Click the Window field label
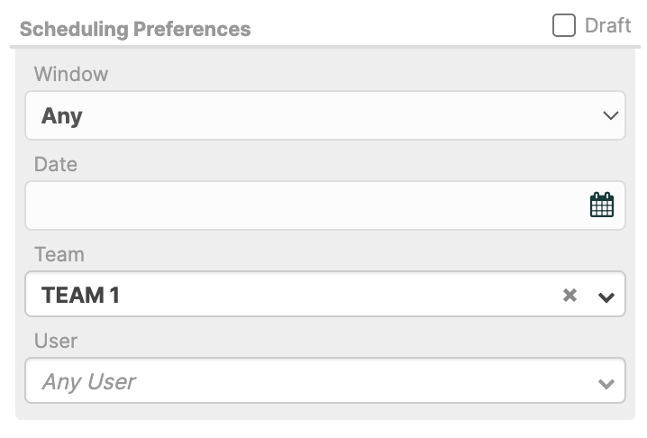The width and height of the screenshot is (647, 438). (x=71, y=74)
